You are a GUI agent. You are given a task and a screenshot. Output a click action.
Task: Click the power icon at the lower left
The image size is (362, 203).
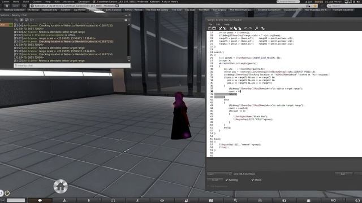coord(7,193)
